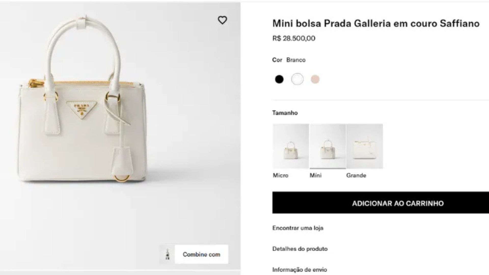Image resolution: width=489 pixels, height=275 pixels.
Task: Click the R$ 28.500,00 price
Action: (x=294, y=38)
